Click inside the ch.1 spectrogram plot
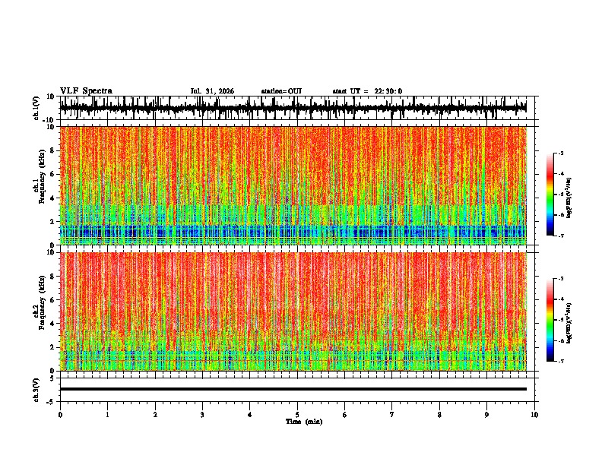The image size is (602, 465). (293, 185)
